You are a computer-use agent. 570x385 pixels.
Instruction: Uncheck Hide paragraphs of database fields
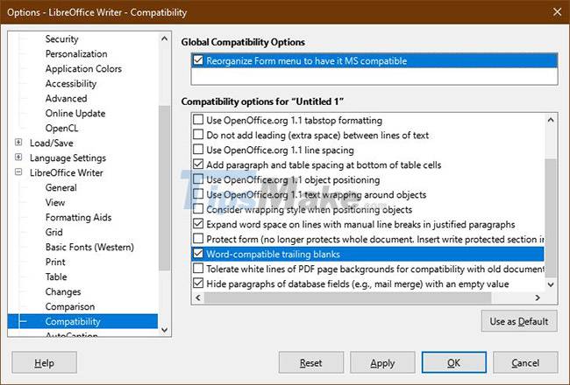pyautogui.click(x=198, y=283)
